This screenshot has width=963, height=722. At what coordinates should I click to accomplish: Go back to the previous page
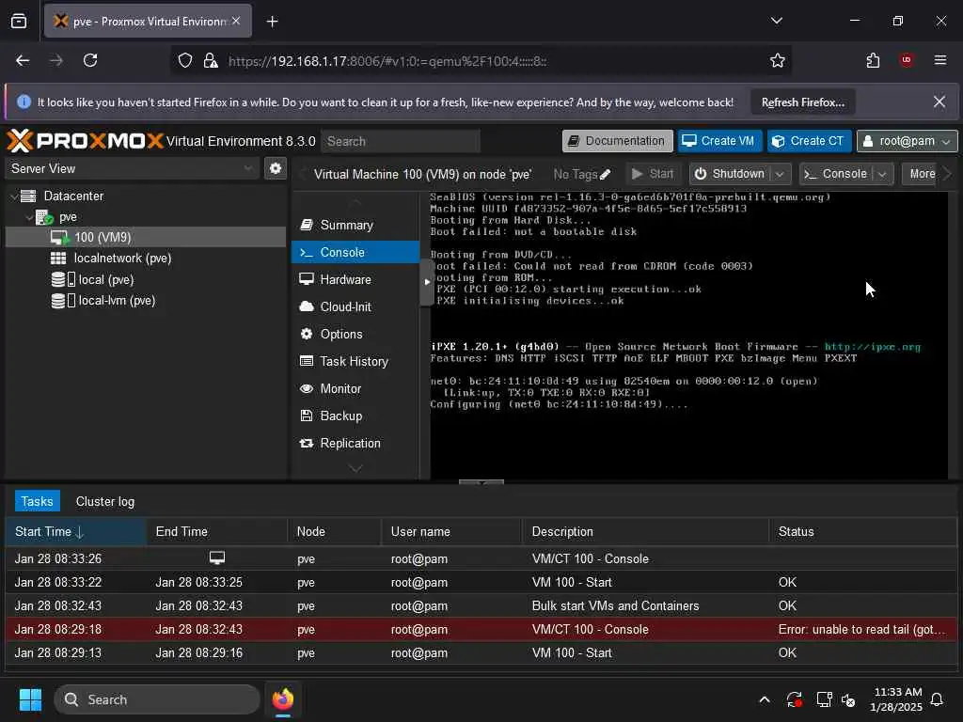coord(23,60)
